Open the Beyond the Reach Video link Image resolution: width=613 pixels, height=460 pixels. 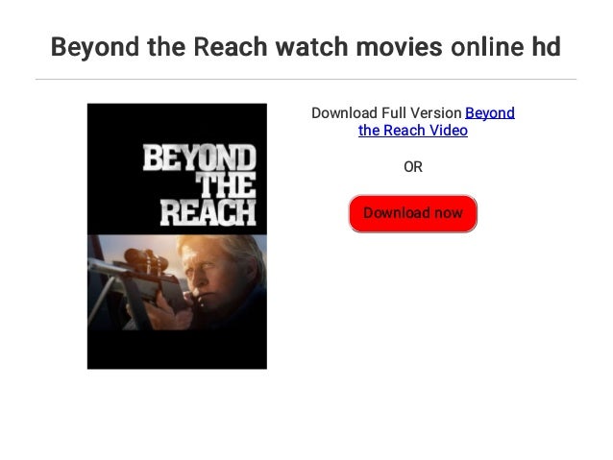(436, 122)
